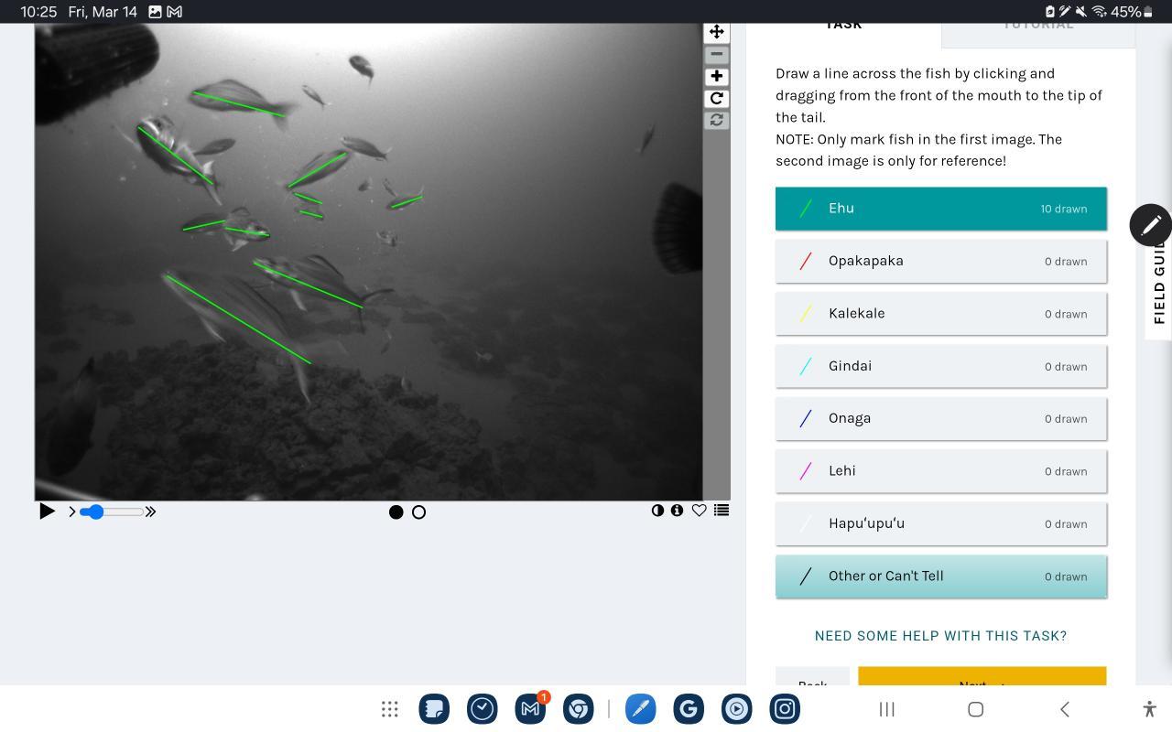Tap the home navigation button

(975, 709)
